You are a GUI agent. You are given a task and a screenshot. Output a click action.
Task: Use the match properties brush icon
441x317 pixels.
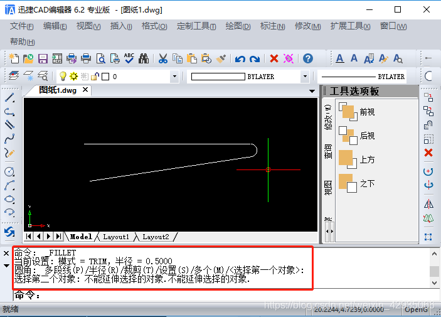coord(221,58)
